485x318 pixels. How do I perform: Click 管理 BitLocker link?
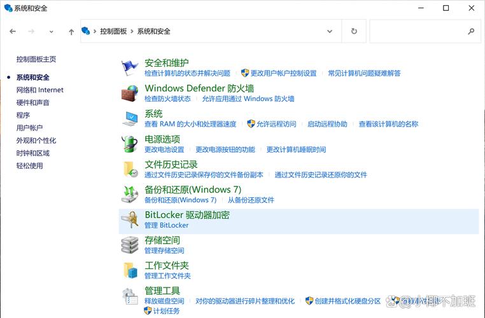(x=166, y=225)
